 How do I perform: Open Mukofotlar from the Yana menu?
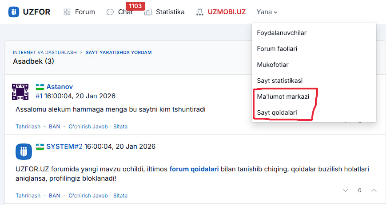click(x=273, y=65)
